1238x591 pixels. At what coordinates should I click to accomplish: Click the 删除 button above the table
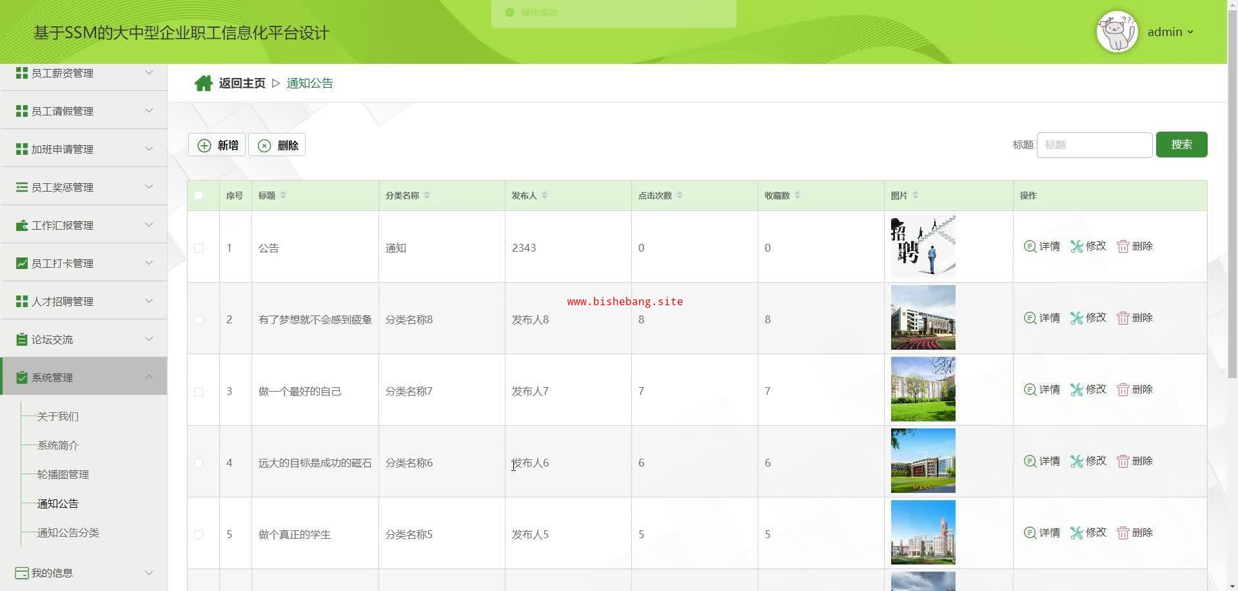[277, 145]
